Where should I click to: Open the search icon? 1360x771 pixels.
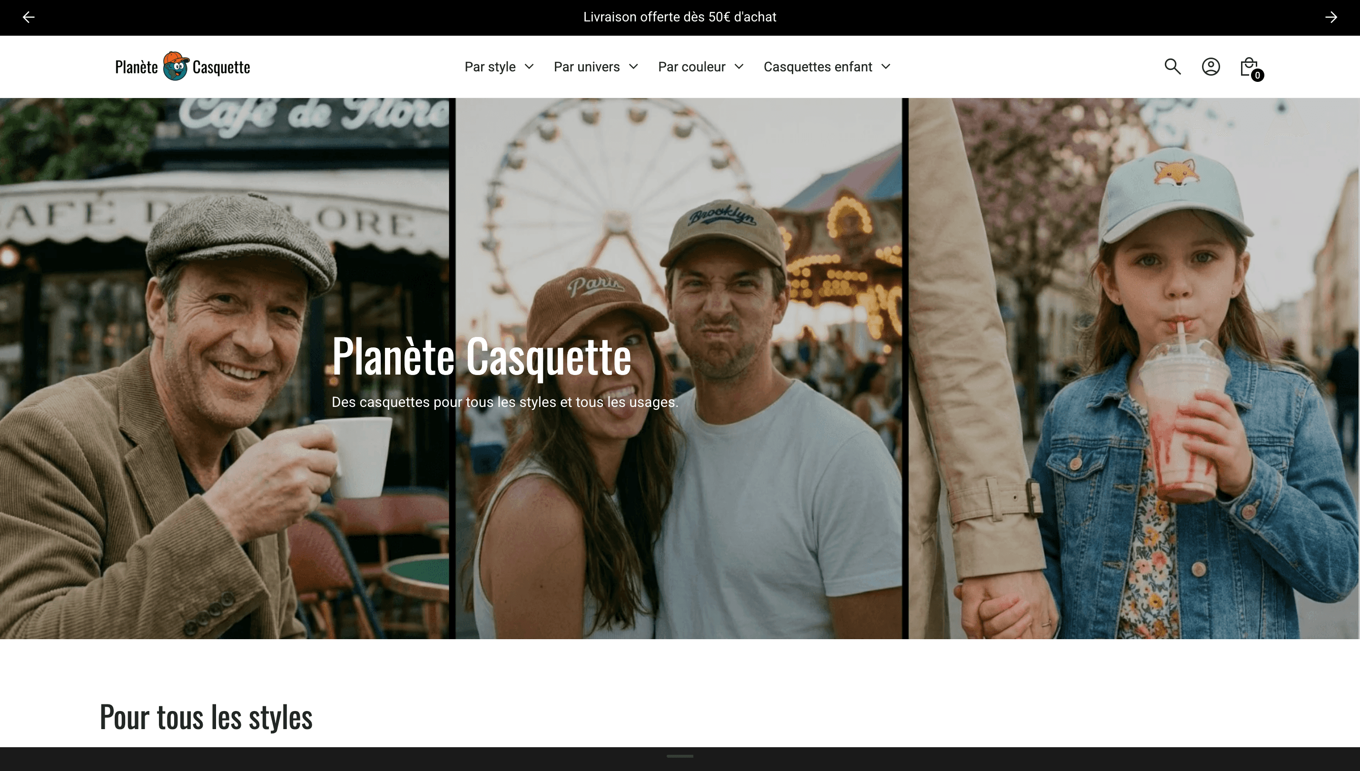pyautogui.click(x=1172, y=67)
